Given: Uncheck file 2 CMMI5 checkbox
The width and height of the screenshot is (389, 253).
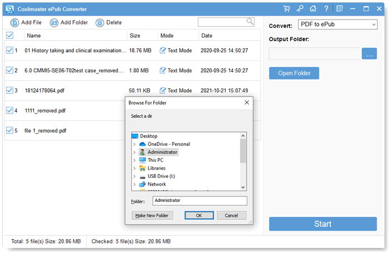Looking at the screenshot, I should 9,71.
